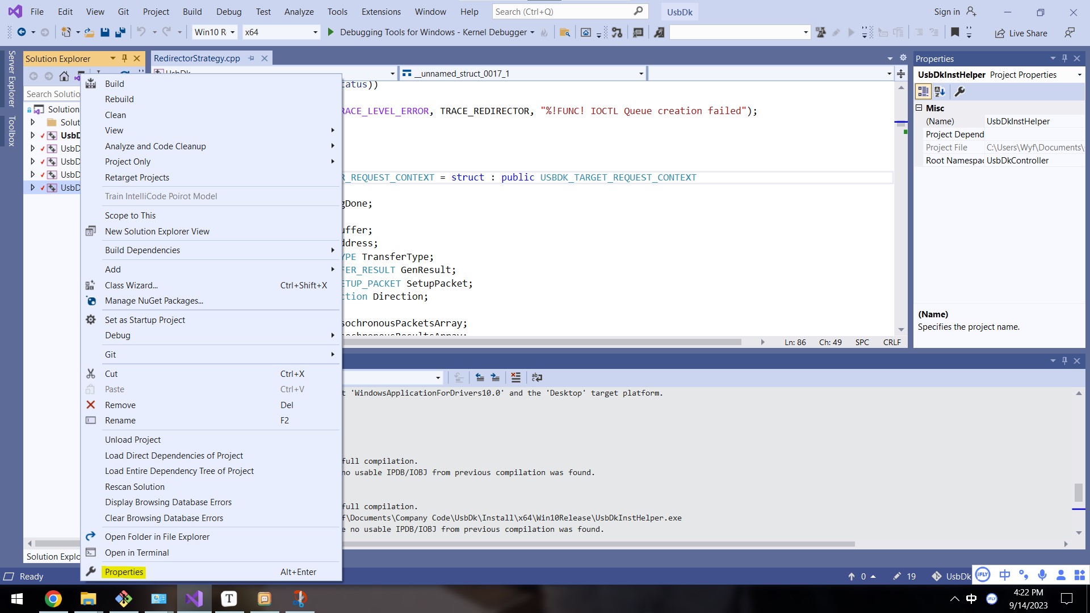This screenshot has height=613, width=1090.
Task: Open Find in Files search
Action: (x=564, y=32)
